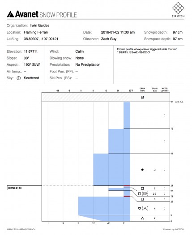Screen dimensions: 192x235
Task: Select the grain type symbol in the hatched top bar
Action: [142, 97]
